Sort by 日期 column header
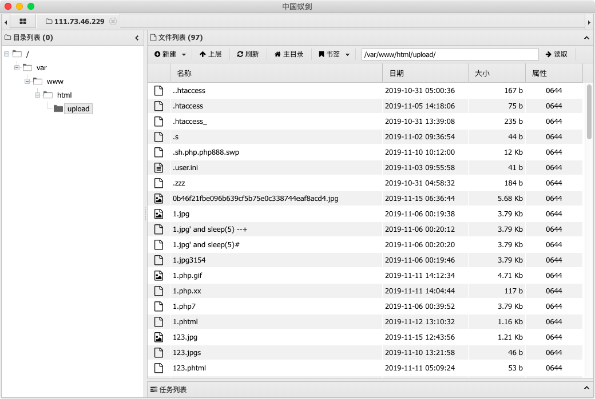Screen dimensions: 595x399 426,73
